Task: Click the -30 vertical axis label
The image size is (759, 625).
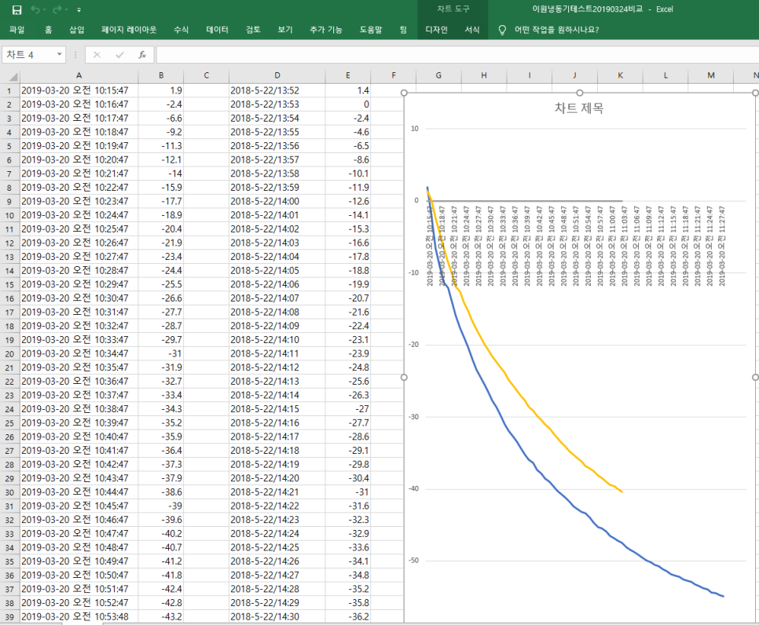Action: pyautogui.click(x=414, y=416)
